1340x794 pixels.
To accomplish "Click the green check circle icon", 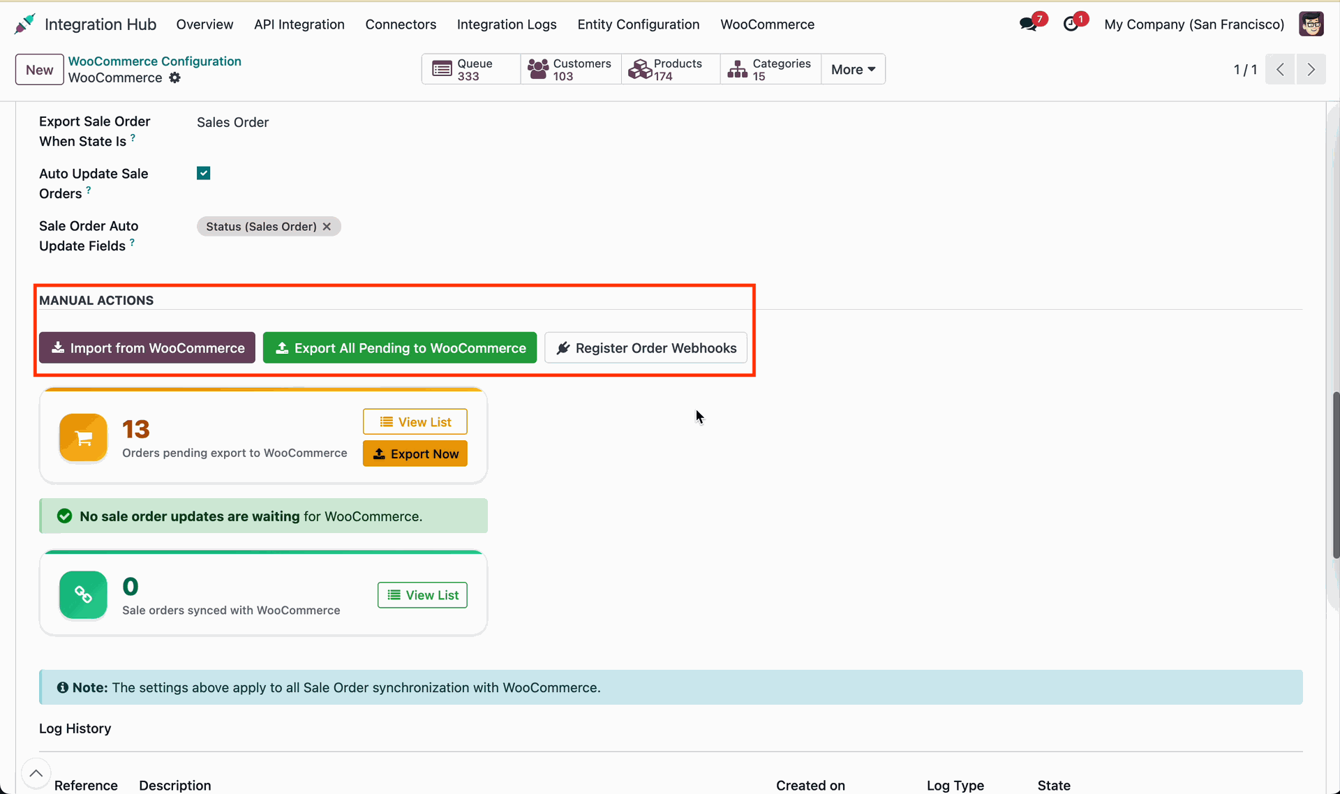I will point(64,516).
